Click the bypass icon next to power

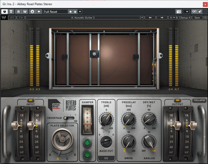tap(11, 12)
